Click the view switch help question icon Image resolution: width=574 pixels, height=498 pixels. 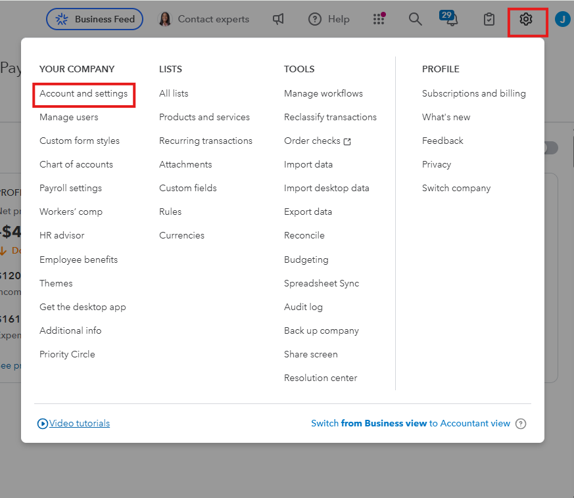521,424
